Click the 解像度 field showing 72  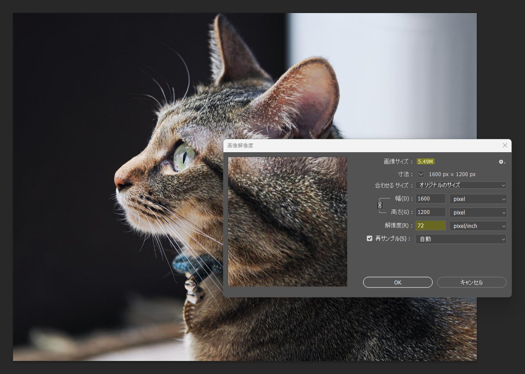tap(430, 226)
